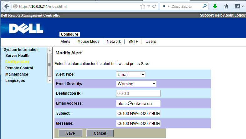Open the Downloads green arrow icon

click(215, 7)
